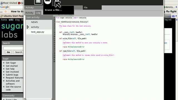Expand the activity folder triangle

pos(28,27)
